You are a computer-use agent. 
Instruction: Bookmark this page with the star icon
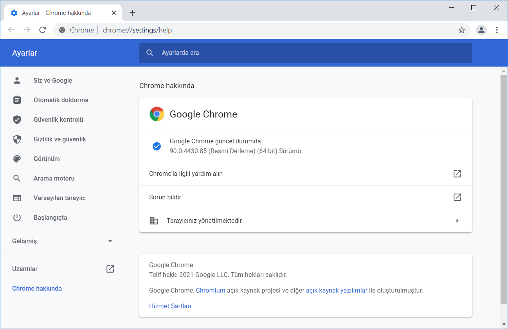(x=461, y=30)
